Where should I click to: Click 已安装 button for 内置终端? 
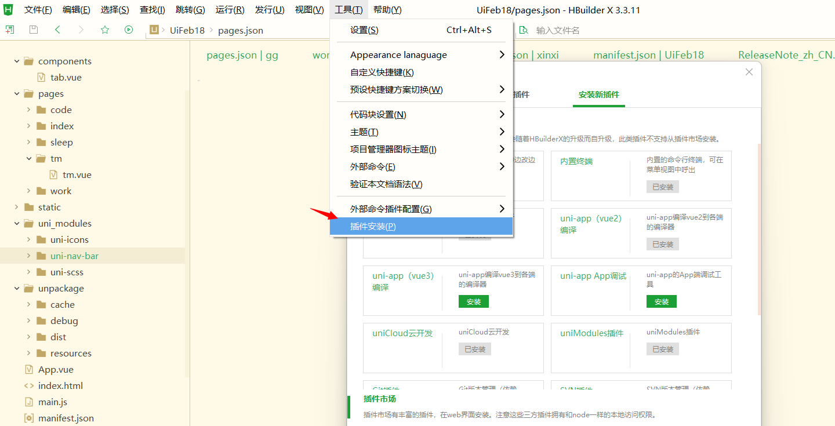point(662,187)
